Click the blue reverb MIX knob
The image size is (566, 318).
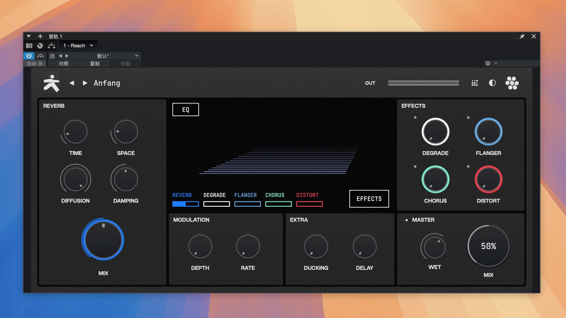103,239
